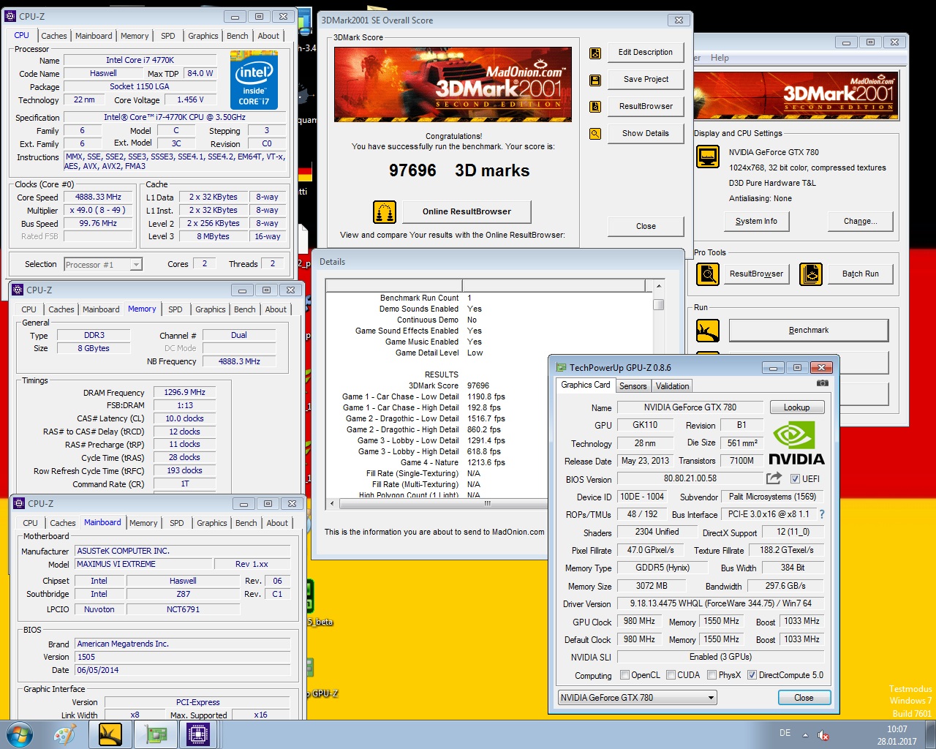936x749 pixels.
Task: Toggle the DirectCompute 5.0 checkbox
Action: (752, 675)
